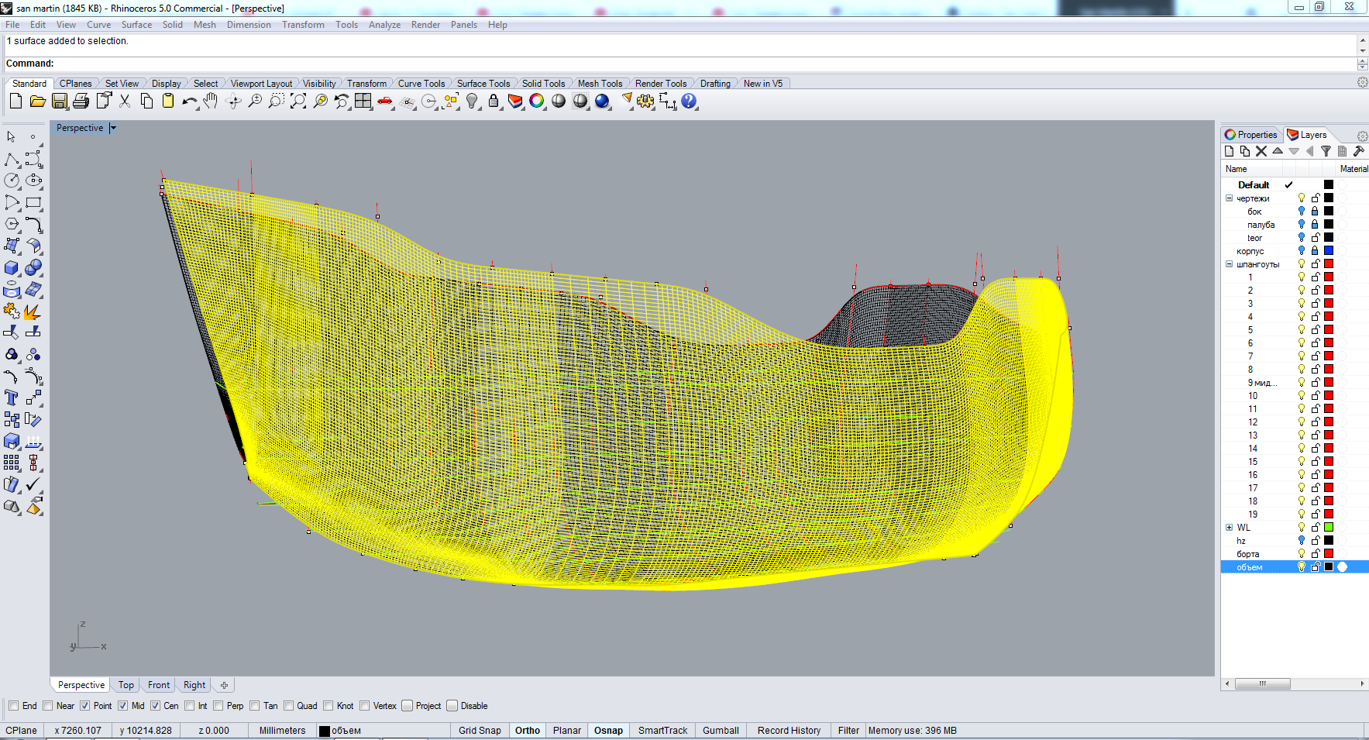
Task: Collapse the шпангоуты layer group
Action: click(x=1229, y=264)
